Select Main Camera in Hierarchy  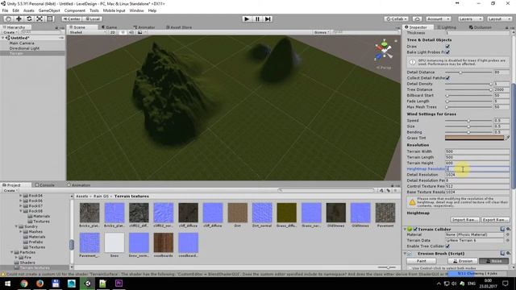(x=22, y=43)
